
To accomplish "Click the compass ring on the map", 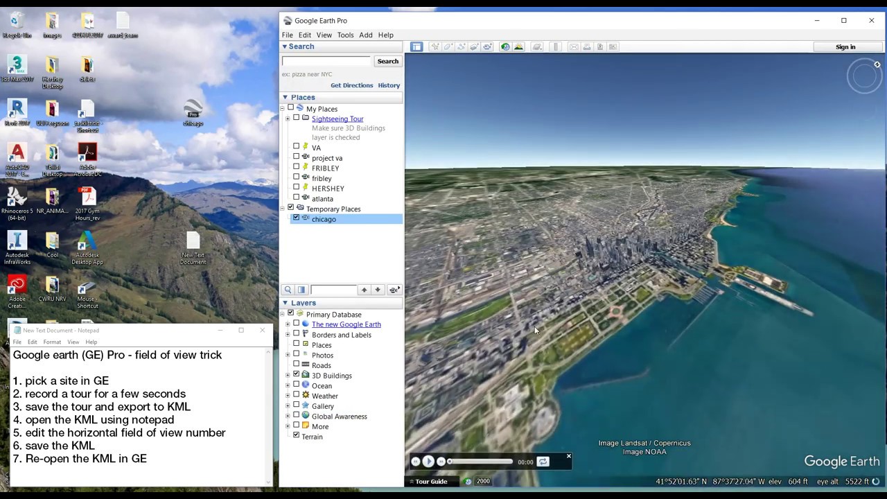I will 864,76.
